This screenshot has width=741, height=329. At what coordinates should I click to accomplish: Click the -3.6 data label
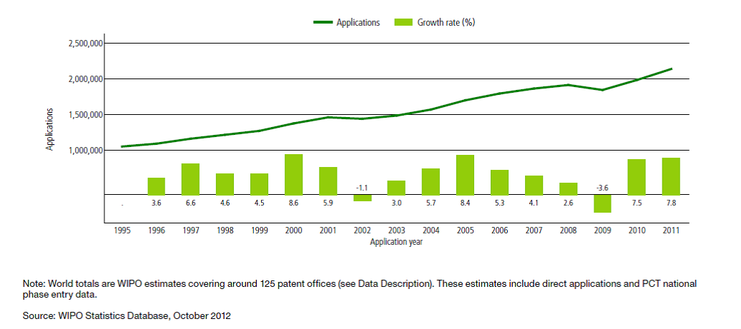click(x=602, y=188)
